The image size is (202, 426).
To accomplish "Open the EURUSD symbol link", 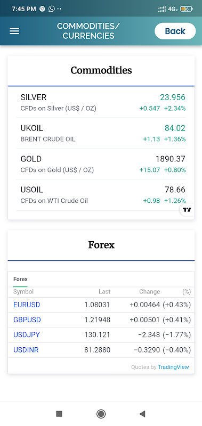I will pos(27,305).
